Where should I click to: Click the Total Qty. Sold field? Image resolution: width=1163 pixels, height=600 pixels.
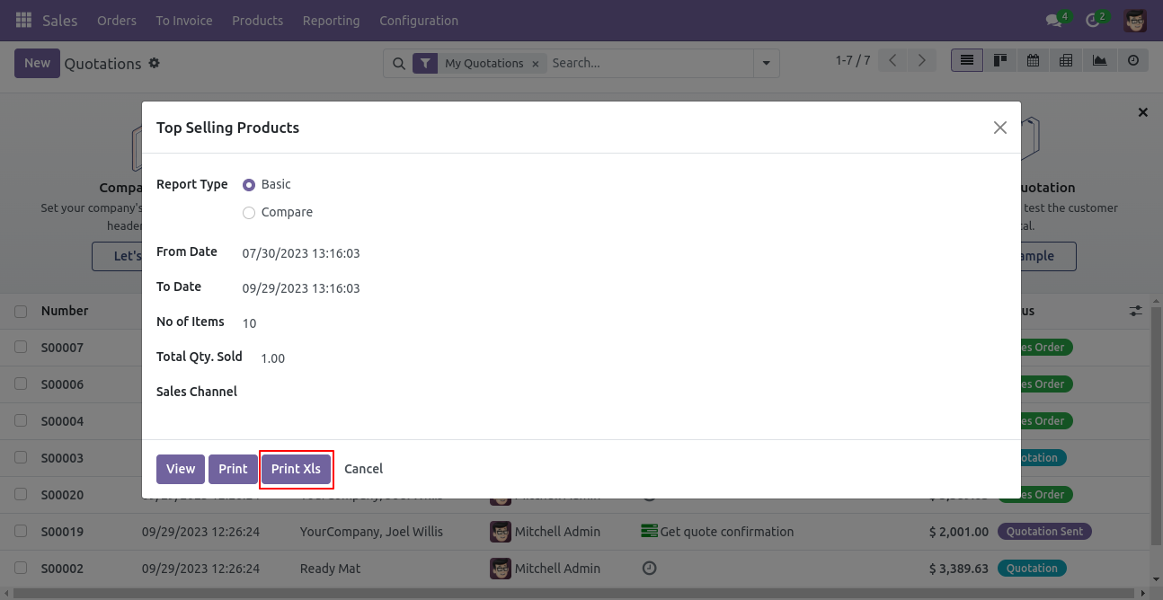point(273,358)
